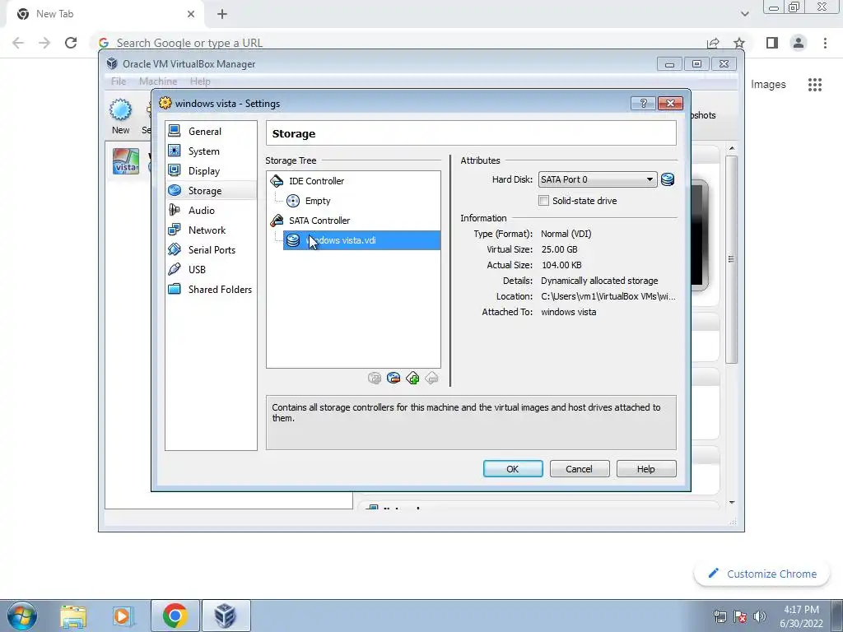Click Help button in Settings dialog

pos(645,468)
